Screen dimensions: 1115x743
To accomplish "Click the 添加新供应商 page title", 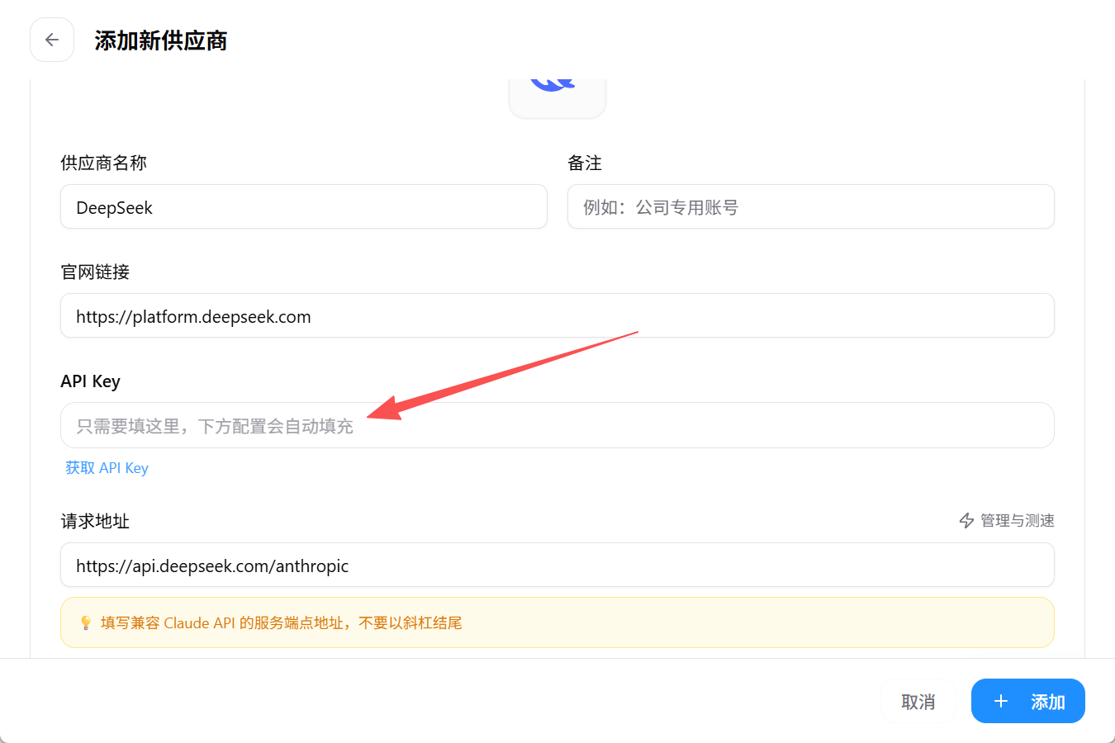I will tap(161, 40).
